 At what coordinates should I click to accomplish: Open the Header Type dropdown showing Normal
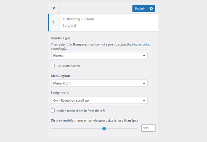point(99,56)
